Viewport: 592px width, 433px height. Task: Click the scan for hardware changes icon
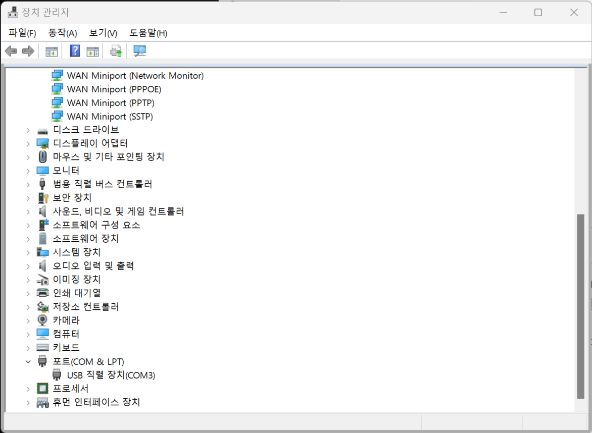(140, 51)
